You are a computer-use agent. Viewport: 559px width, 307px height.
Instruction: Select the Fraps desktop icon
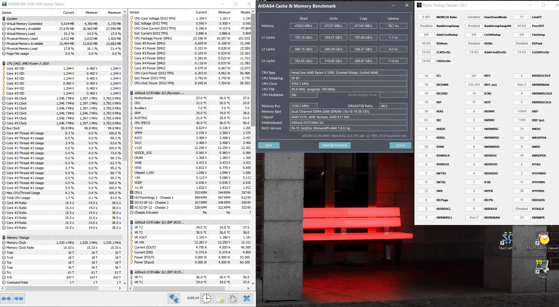click(542, 269)
